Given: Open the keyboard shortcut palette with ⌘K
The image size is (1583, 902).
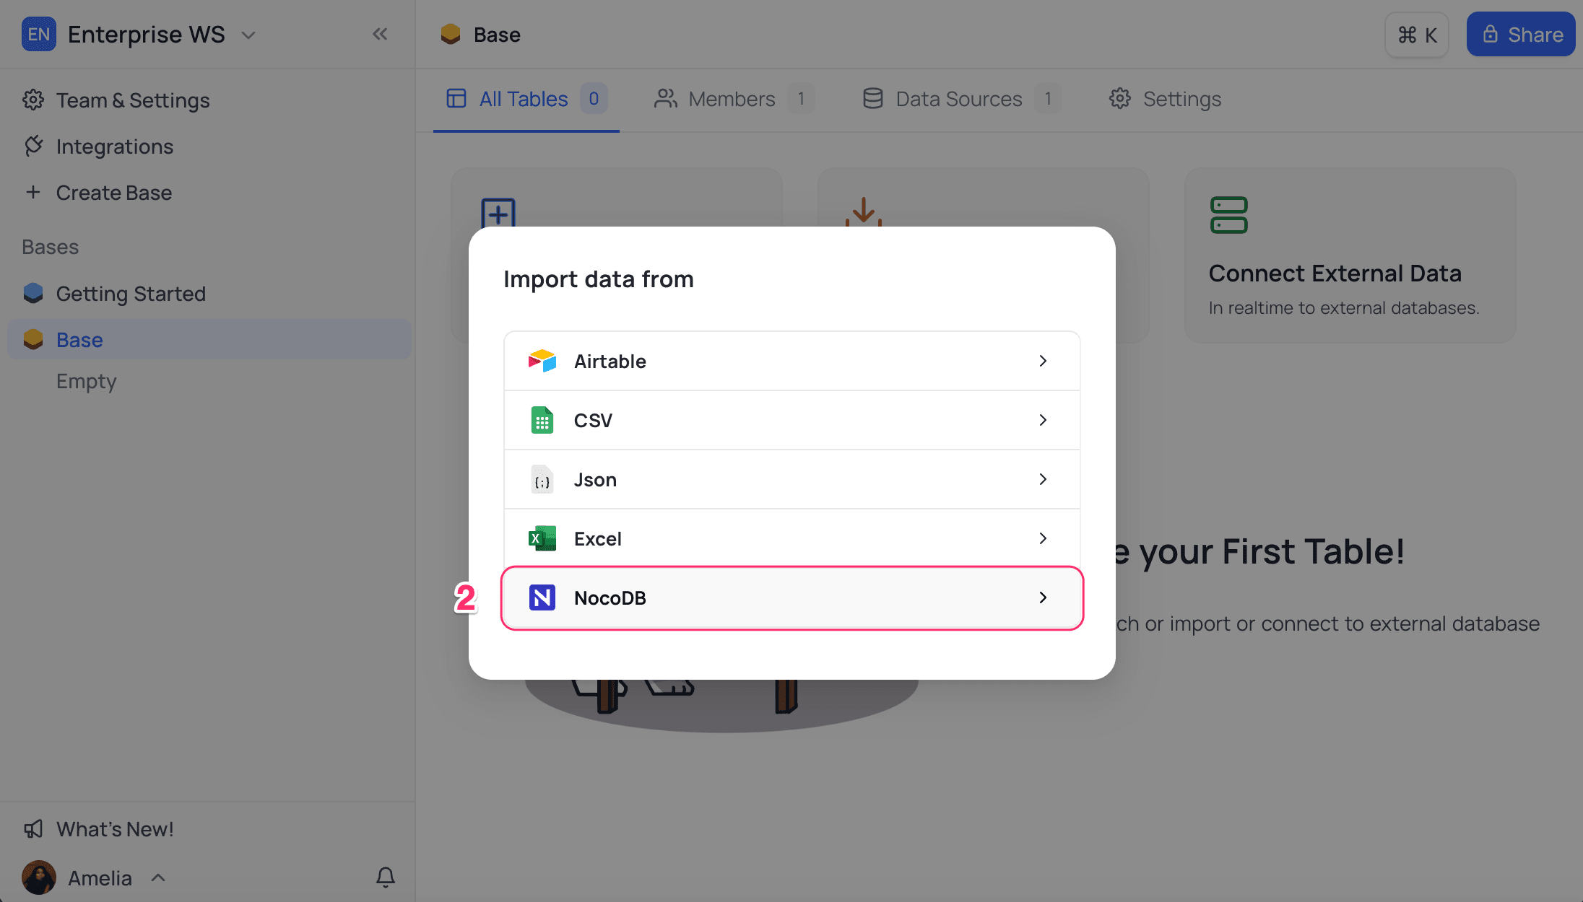Looking at the screenshot, I should 1416,34.
